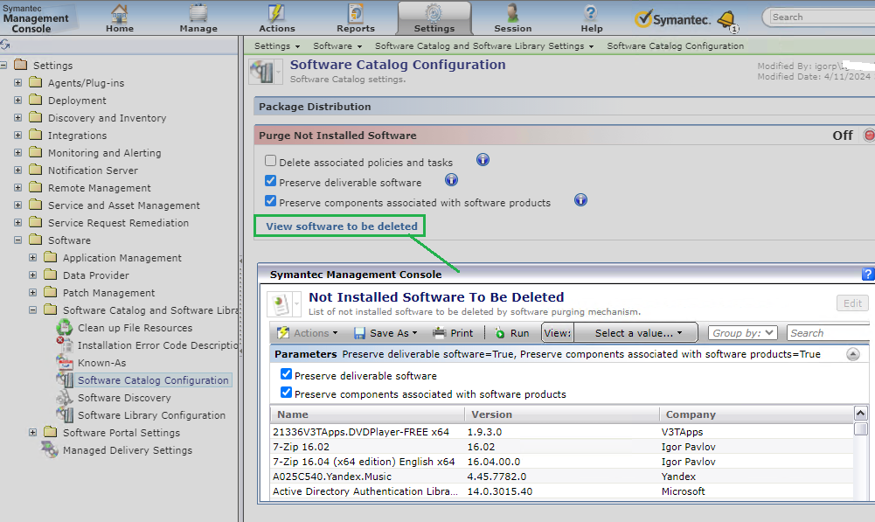Toggle Preserve components checkbox in report parameters

pyautogui.click(x=286, y=393)
